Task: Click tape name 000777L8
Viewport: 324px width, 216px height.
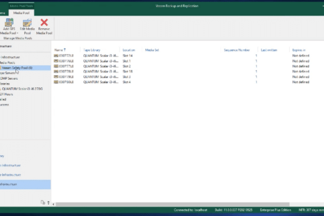Action: [x=66, y=66]
